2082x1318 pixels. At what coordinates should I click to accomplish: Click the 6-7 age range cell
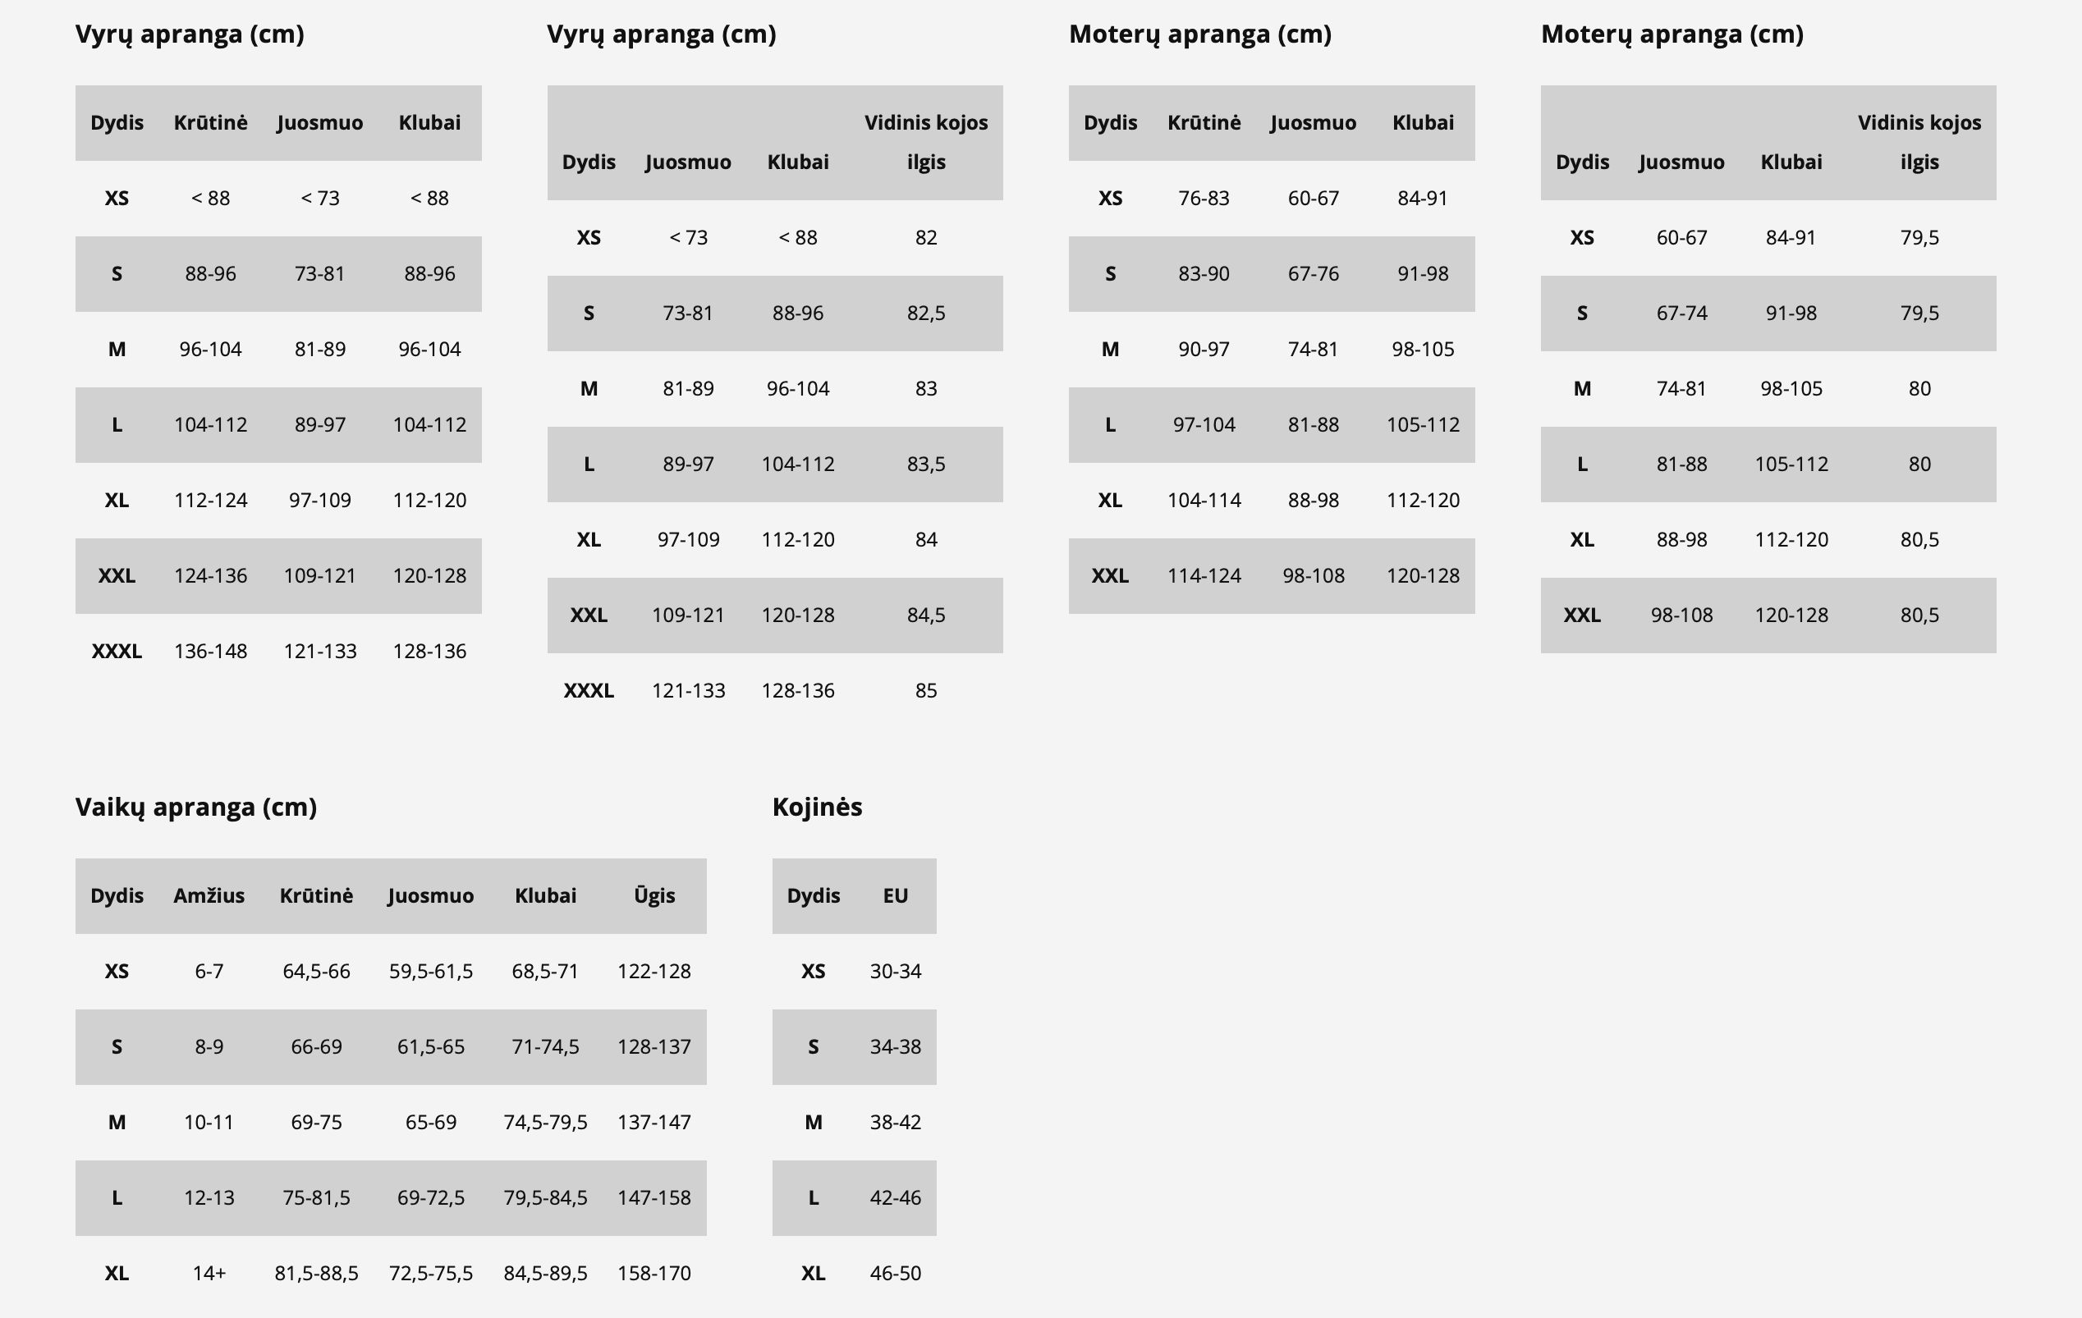[209, 972]
